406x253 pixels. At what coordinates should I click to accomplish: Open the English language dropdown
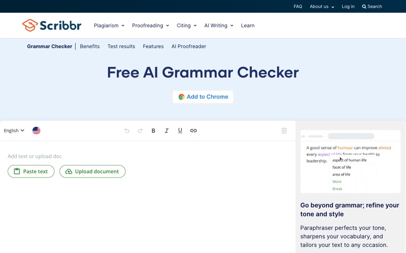tap(14, 131)
